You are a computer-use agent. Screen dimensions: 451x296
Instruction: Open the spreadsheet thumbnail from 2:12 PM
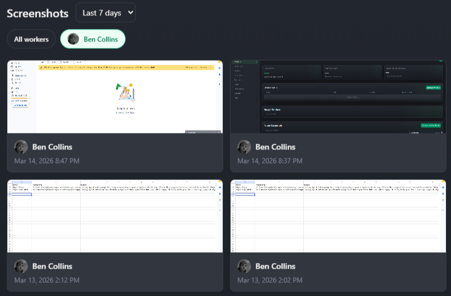(x=115, y=216)
